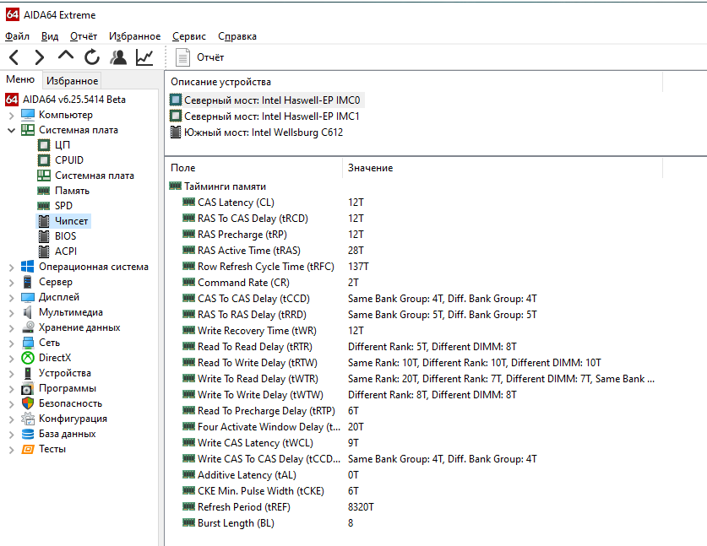707x546 pixels.
Task: Select the ACPI chip icon
Action: (x=44, y=251)
